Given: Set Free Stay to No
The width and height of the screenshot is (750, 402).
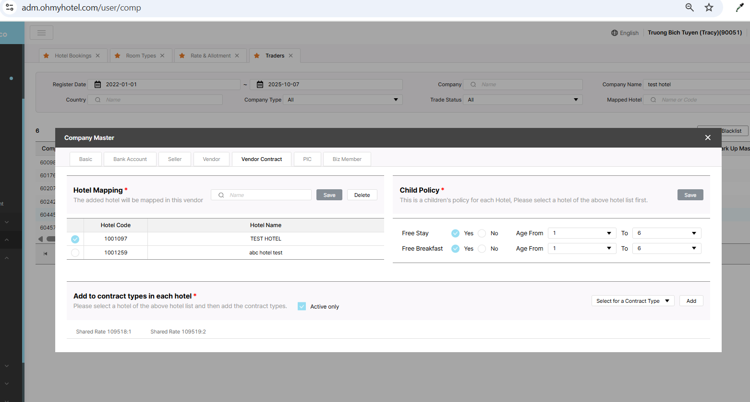Looking at the screenshot, I should (x=482, y=233).
